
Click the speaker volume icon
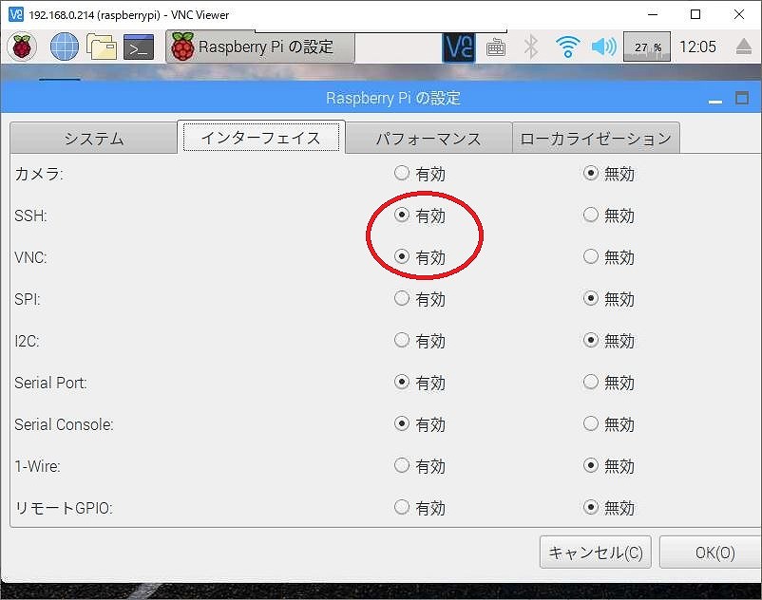click(x=604, y=47)
